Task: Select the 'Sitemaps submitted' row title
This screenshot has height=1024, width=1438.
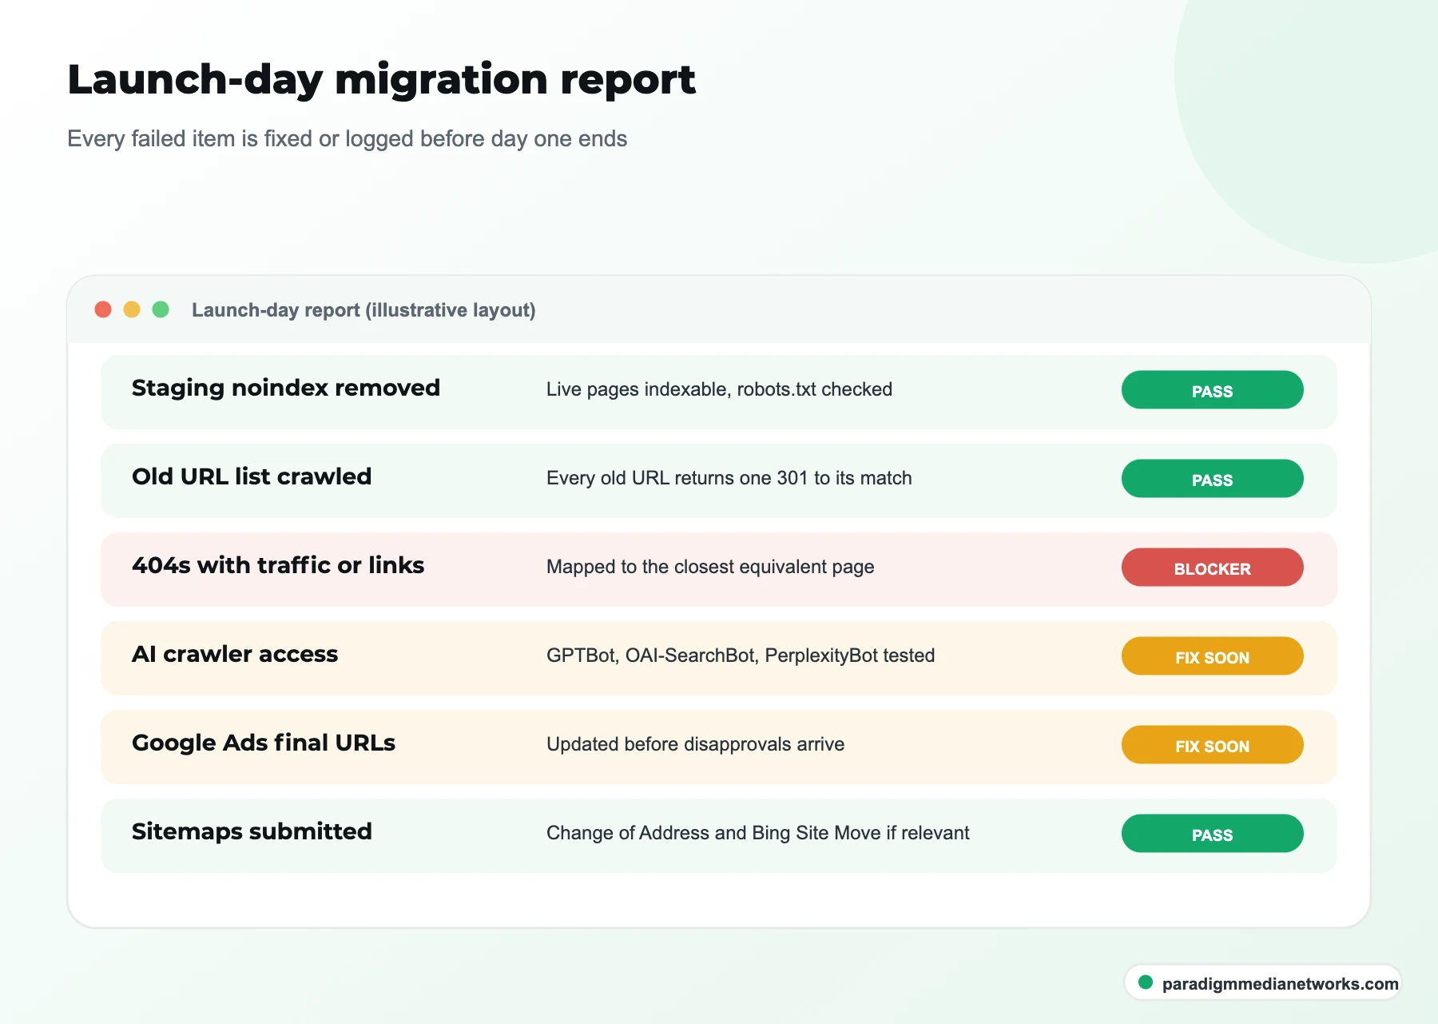Action: tap(252, 831)
